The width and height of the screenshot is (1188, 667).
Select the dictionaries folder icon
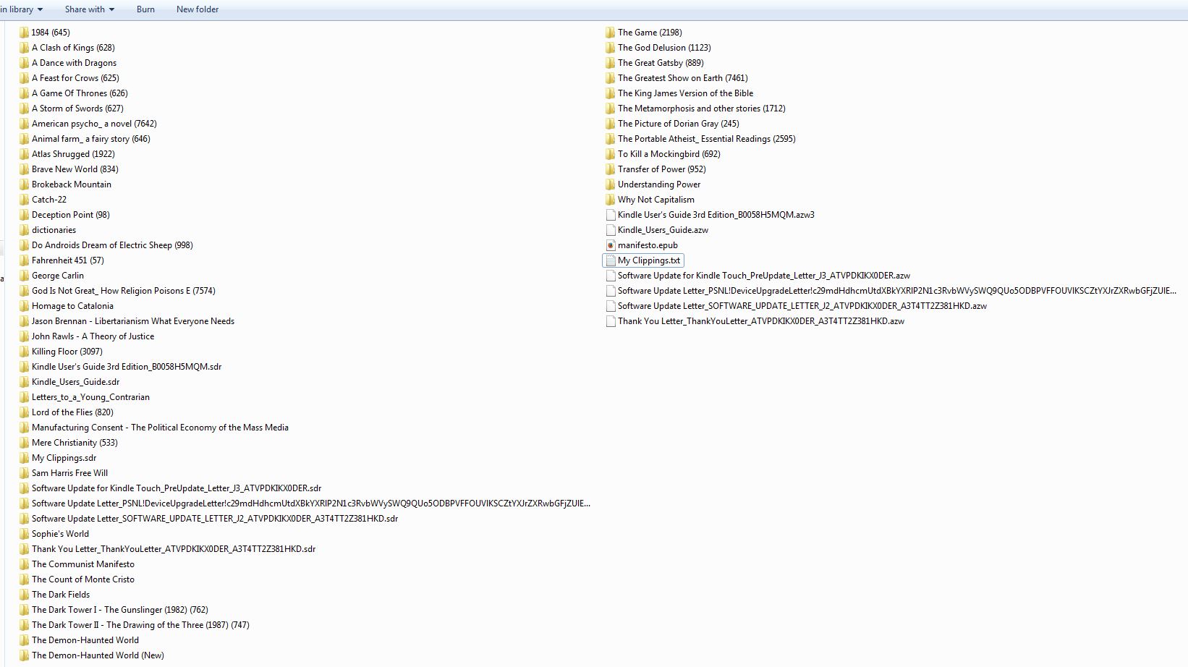(x=24, y=230)
